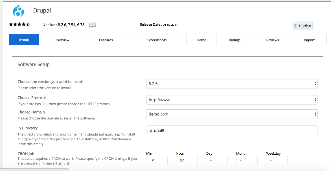Click the Software Setup heading
Screen dimensions: 331x171
point(34,65)
